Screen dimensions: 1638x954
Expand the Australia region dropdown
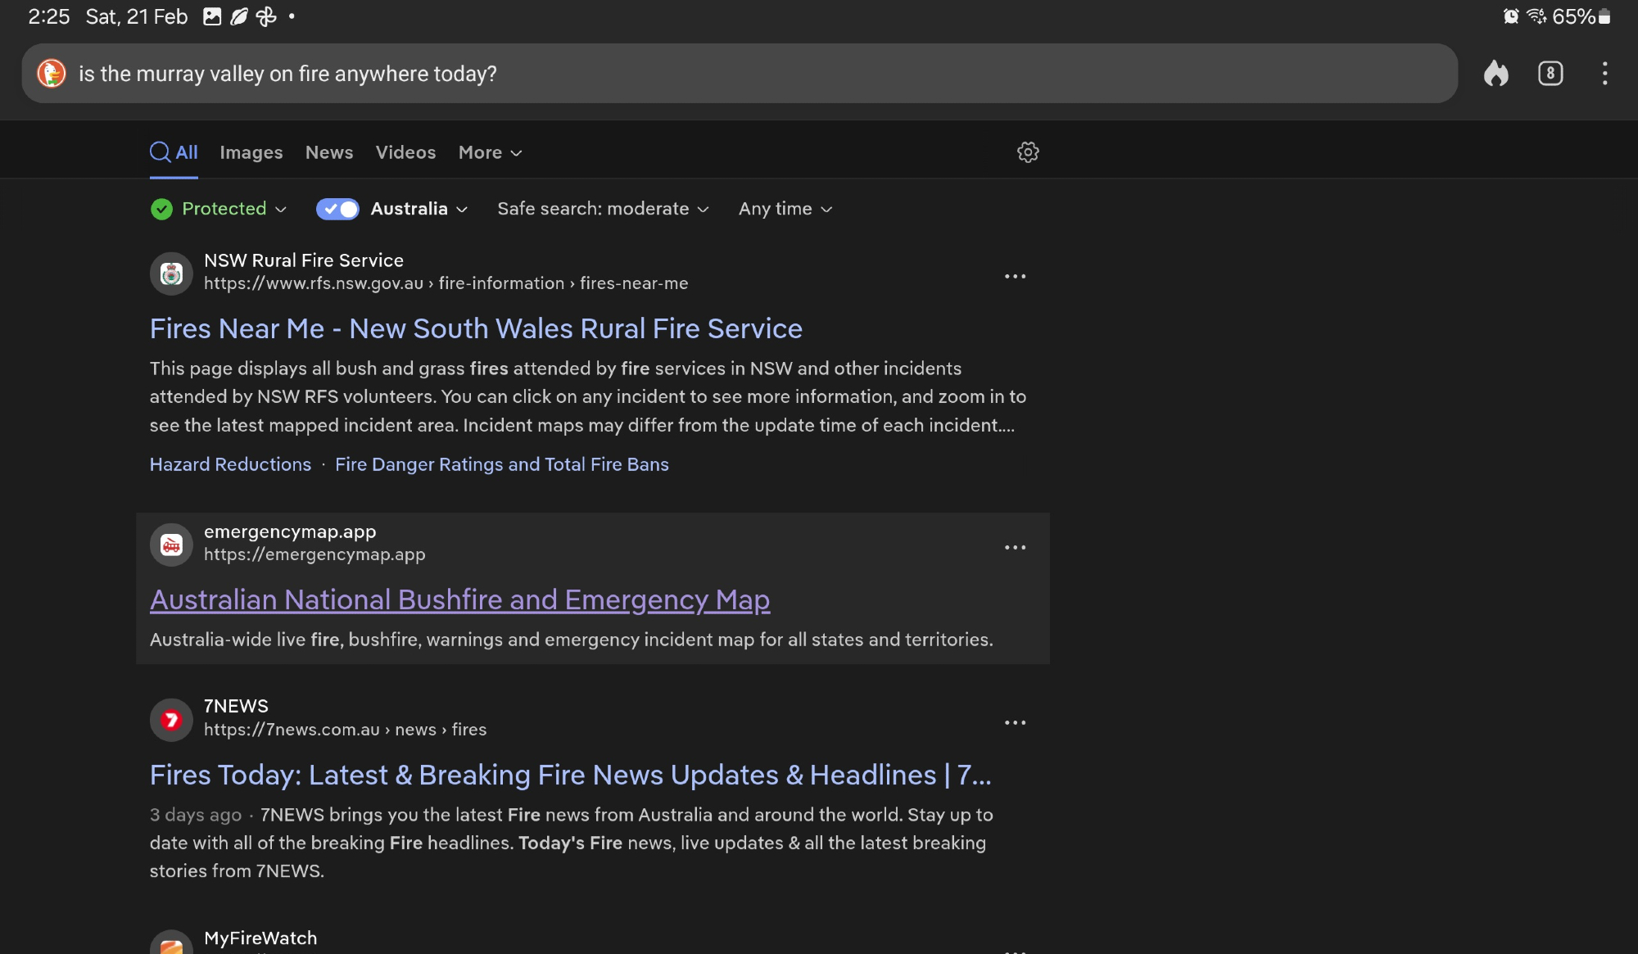point(419,209)
